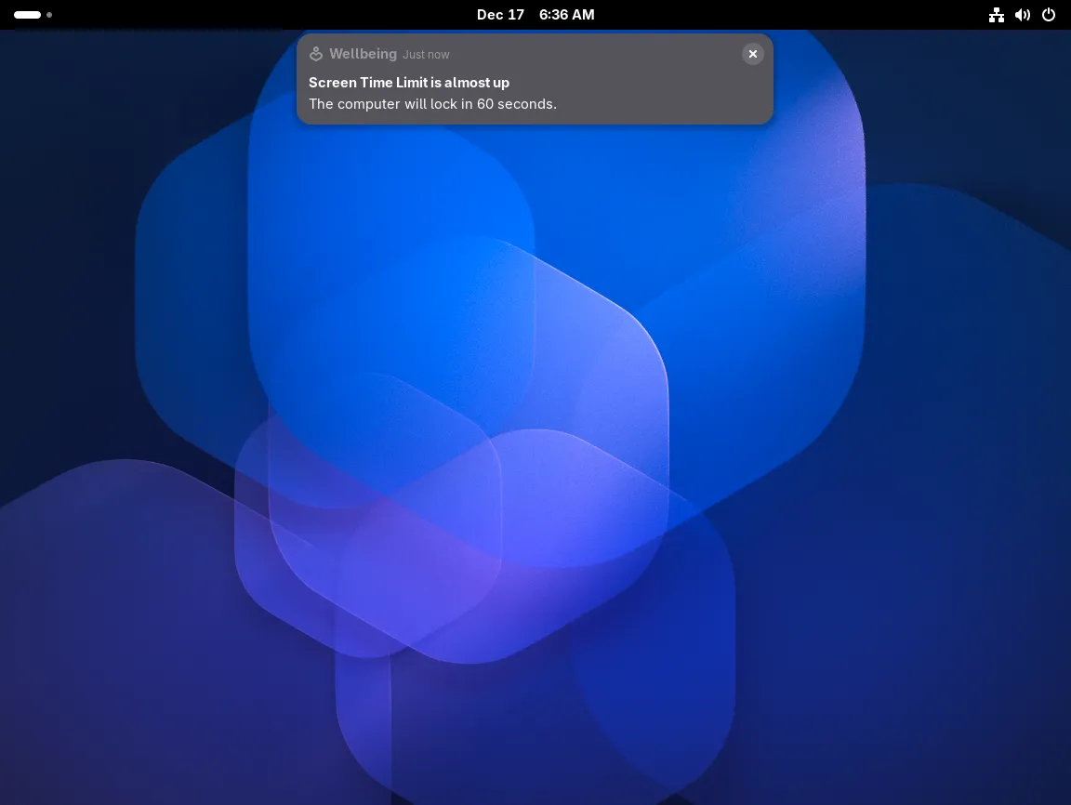Click the number "60" in notification message
The height and width of the screenshot is (805, 1071).
pos(485,104)
